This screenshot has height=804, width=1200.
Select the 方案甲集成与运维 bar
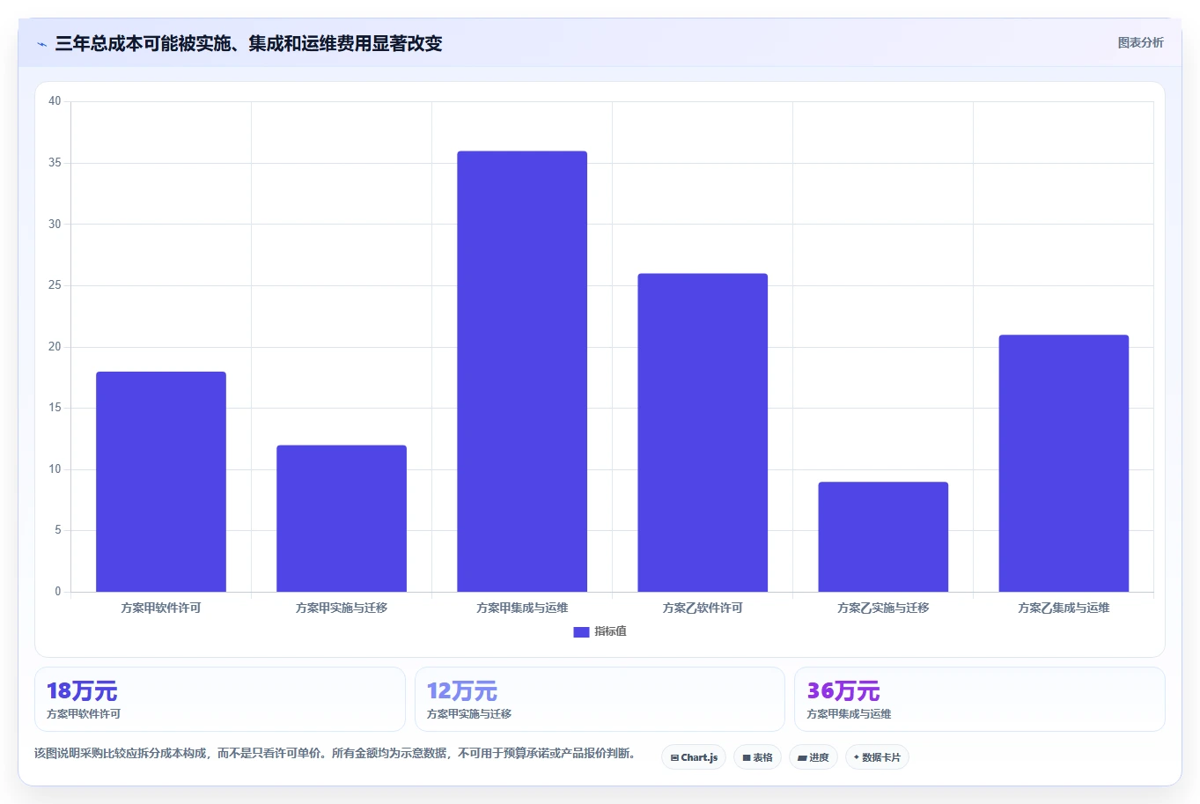(522, 372)
